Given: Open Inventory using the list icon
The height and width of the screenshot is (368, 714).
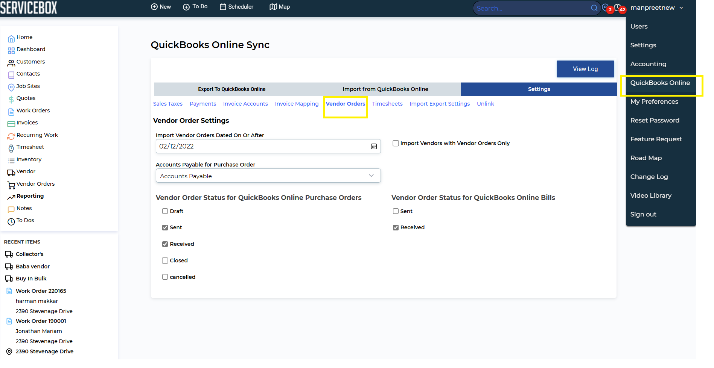Looking at the screenshot, I should 11,161.
